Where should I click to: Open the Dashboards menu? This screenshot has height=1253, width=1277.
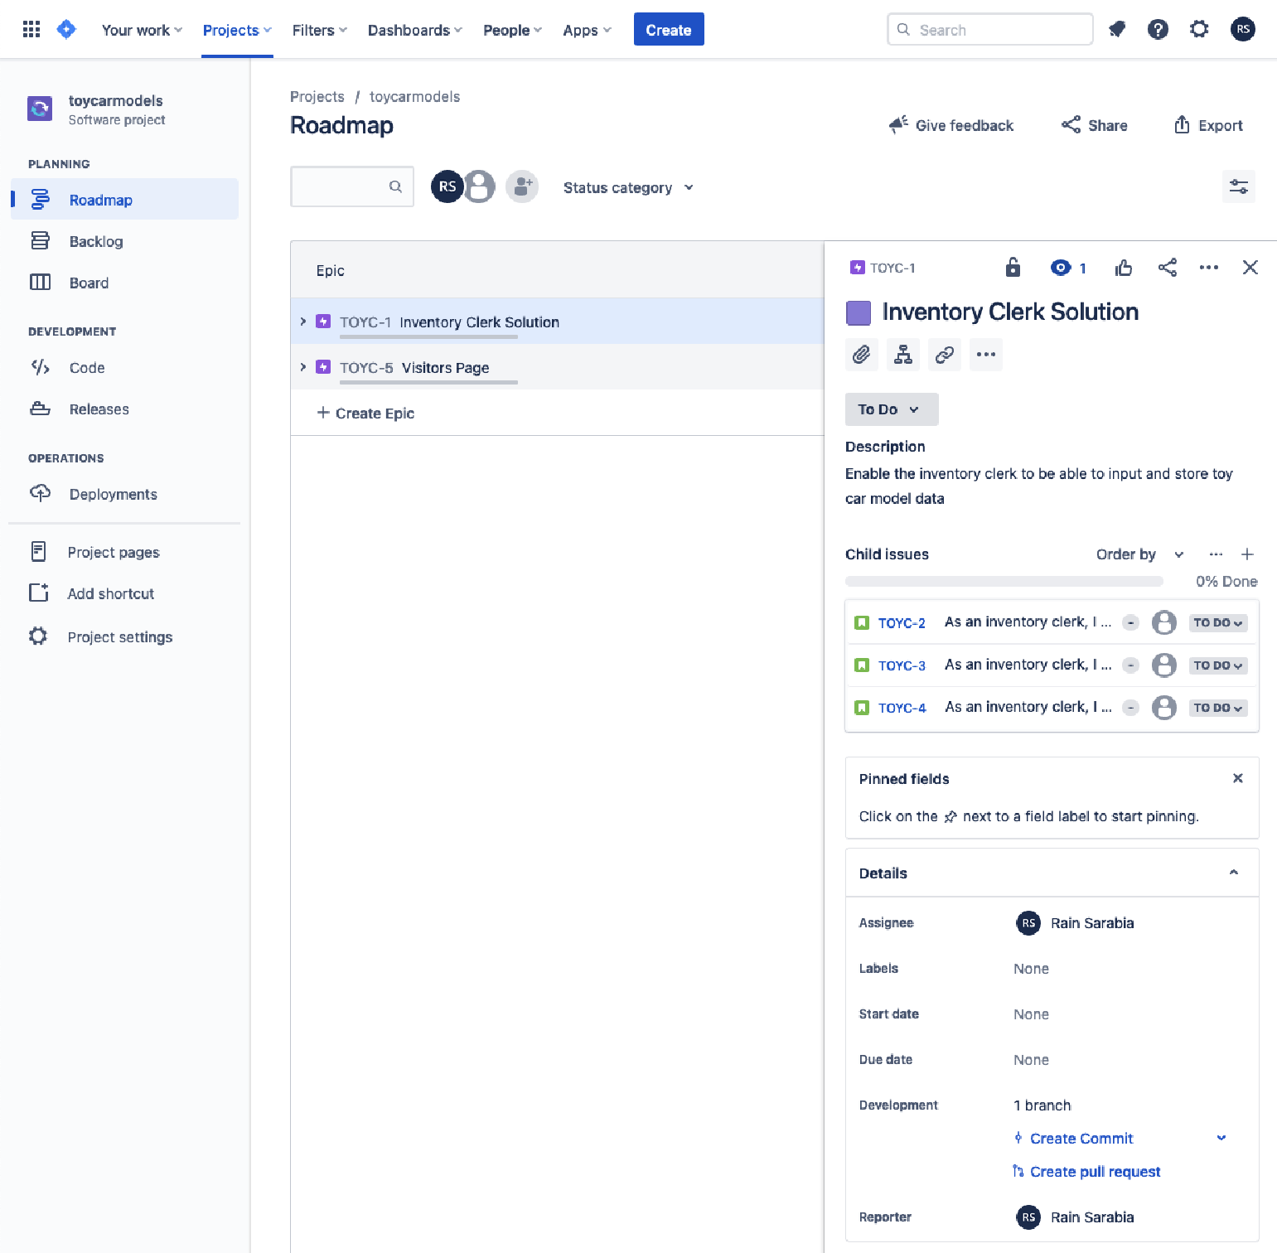pyautogui.click(x=415, y=30)
